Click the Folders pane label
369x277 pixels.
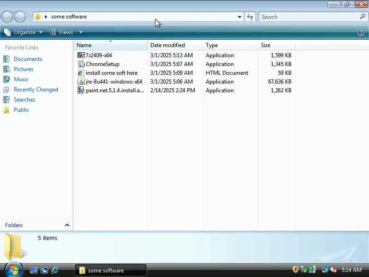point(14,225)
